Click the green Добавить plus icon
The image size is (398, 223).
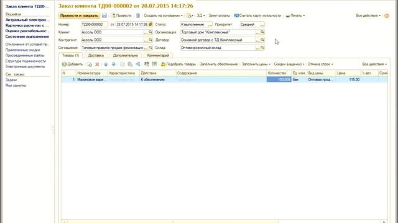tap(64, 64)
